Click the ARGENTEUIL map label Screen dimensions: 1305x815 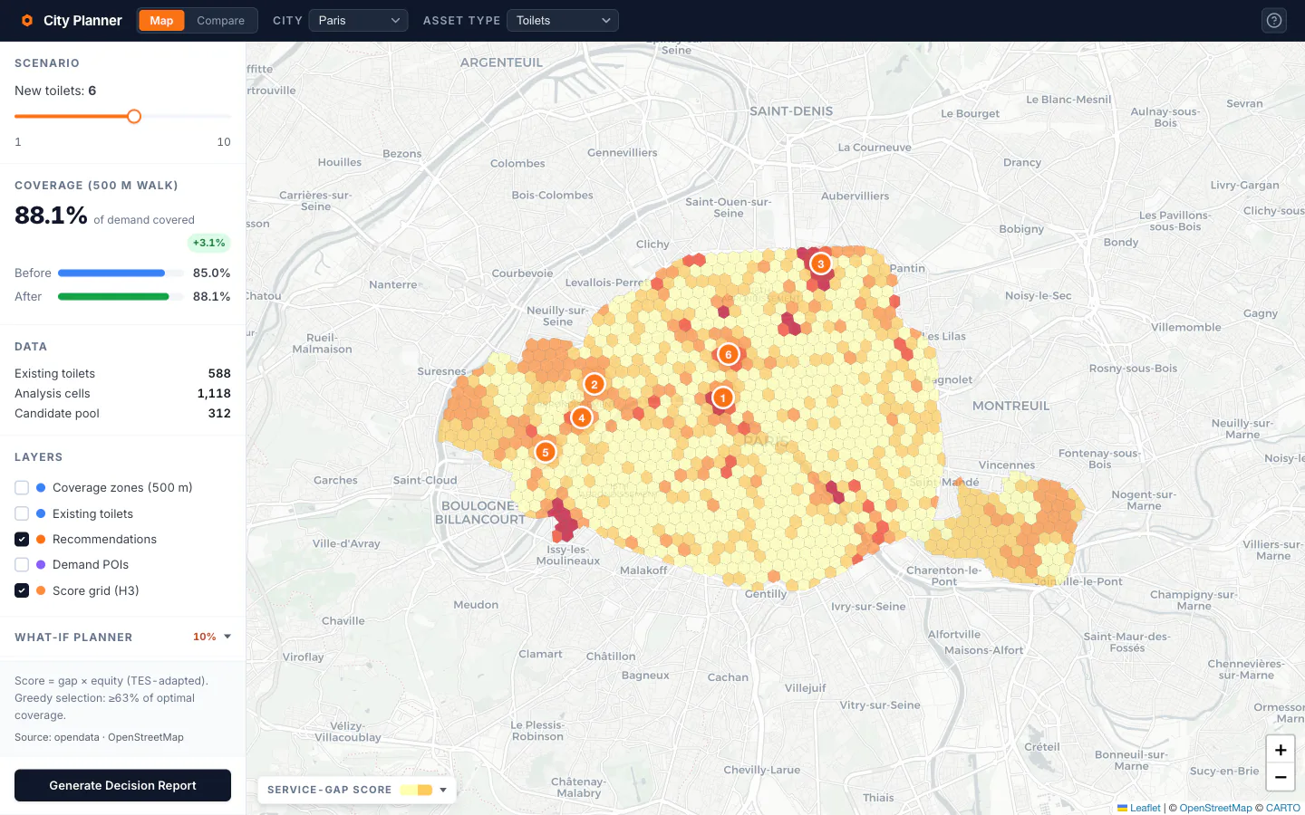[501, 62]
